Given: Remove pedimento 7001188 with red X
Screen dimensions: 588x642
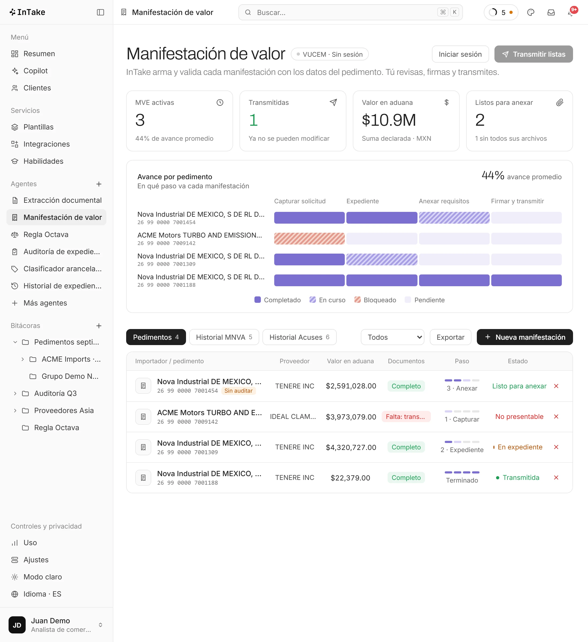Looking at the screenshot, I should point(556,478).
